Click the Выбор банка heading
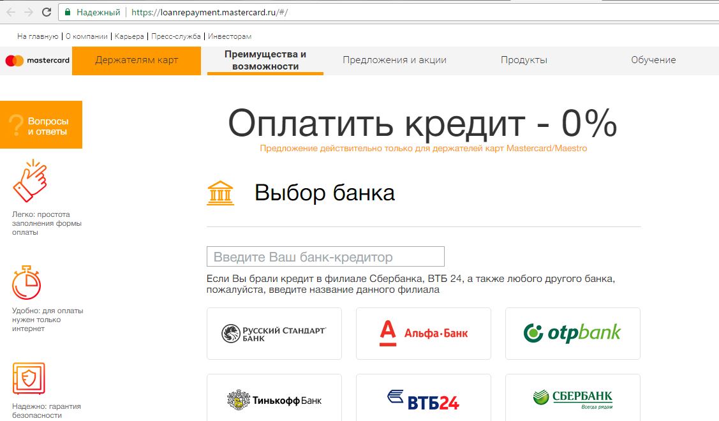Viewport: 719px width, 421px height. point(325,193)
